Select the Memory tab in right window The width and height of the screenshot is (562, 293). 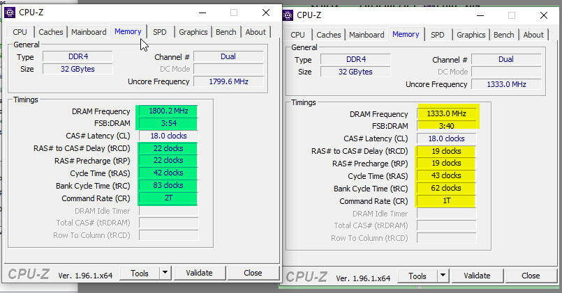coord(406,34)
